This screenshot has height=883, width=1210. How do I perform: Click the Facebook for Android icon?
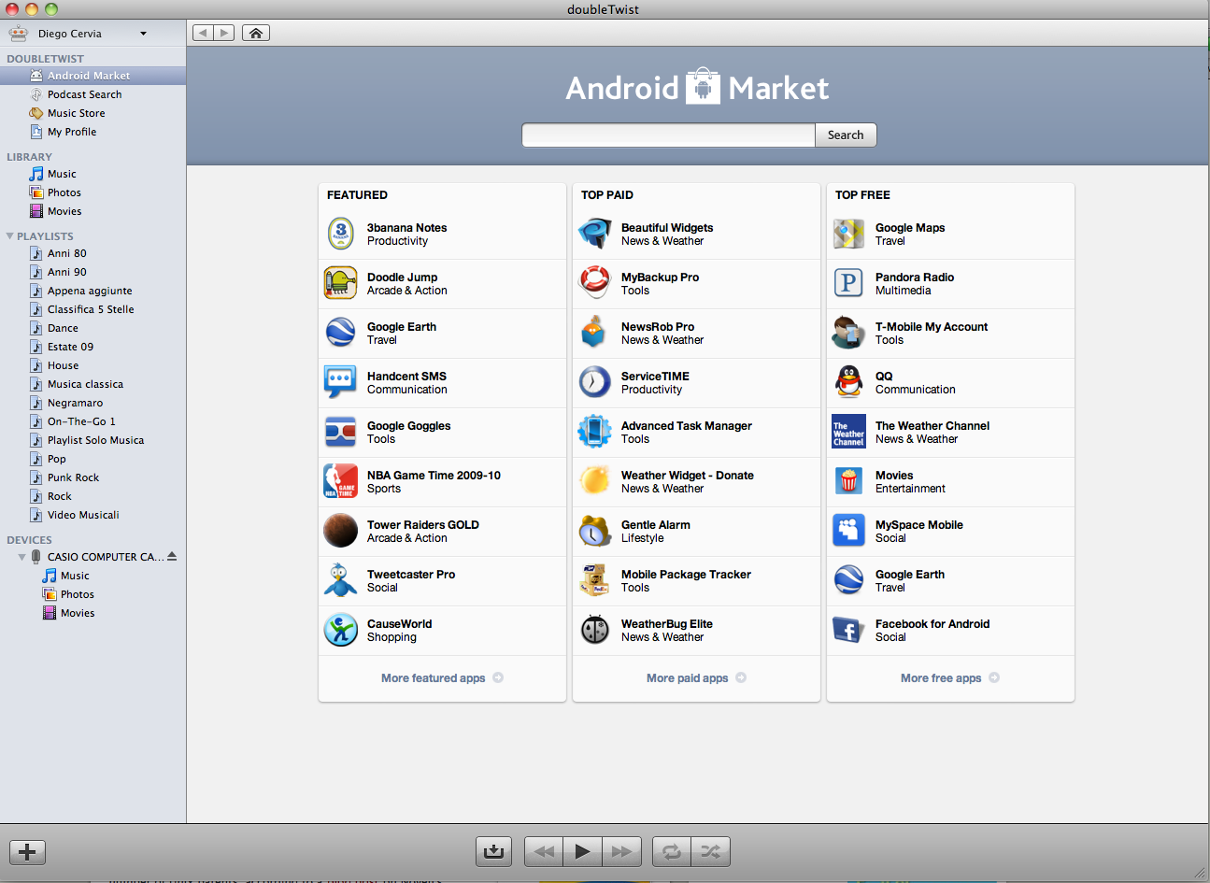coord(848,630)
